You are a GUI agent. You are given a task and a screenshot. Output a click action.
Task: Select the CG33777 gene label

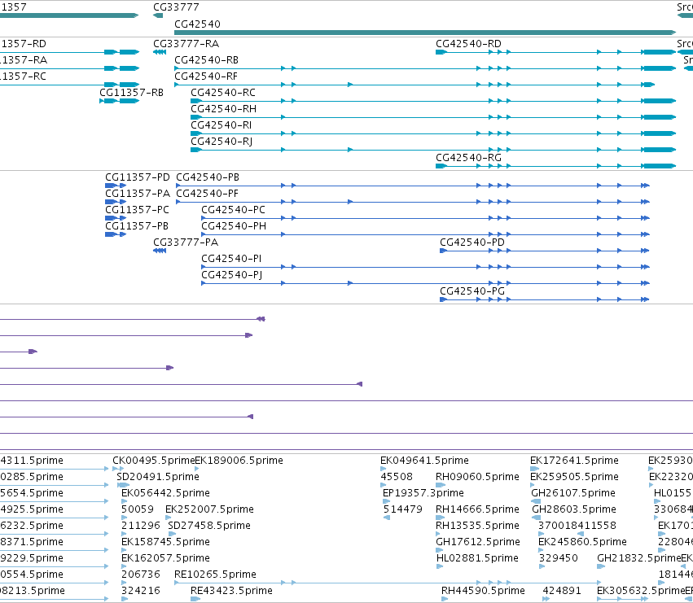(x=176, y=7)
